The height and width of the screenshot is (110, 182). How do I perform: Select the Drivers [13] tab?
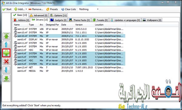tap(40, 20)
